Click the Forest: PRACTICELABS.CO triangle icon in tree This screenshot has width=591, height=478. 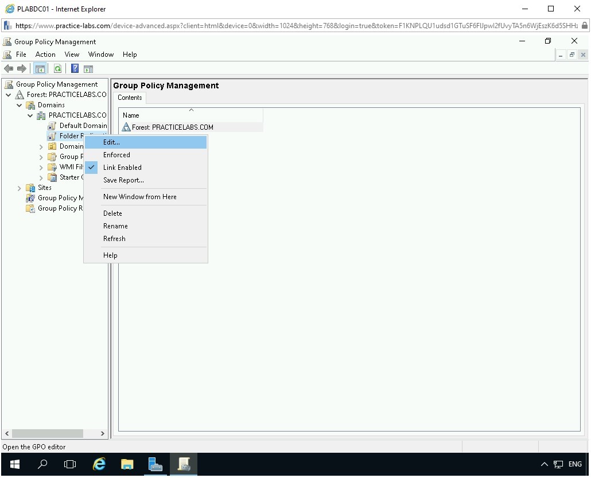click(20, 95)
